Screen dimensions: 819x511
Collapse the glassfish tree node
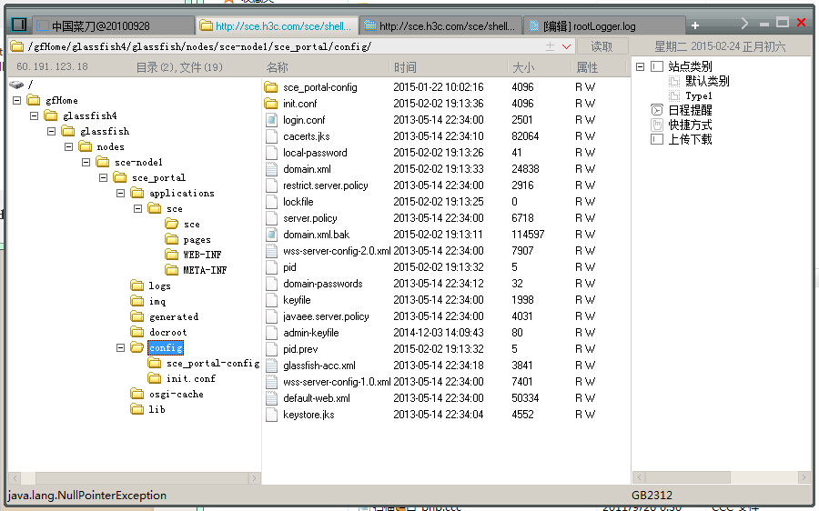[51, 131]
